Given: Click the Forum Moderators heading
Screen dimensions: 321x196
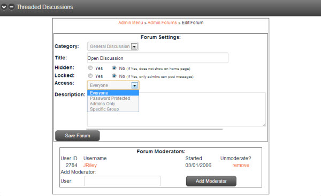Looking at the screenshot, I should [161, 152].
